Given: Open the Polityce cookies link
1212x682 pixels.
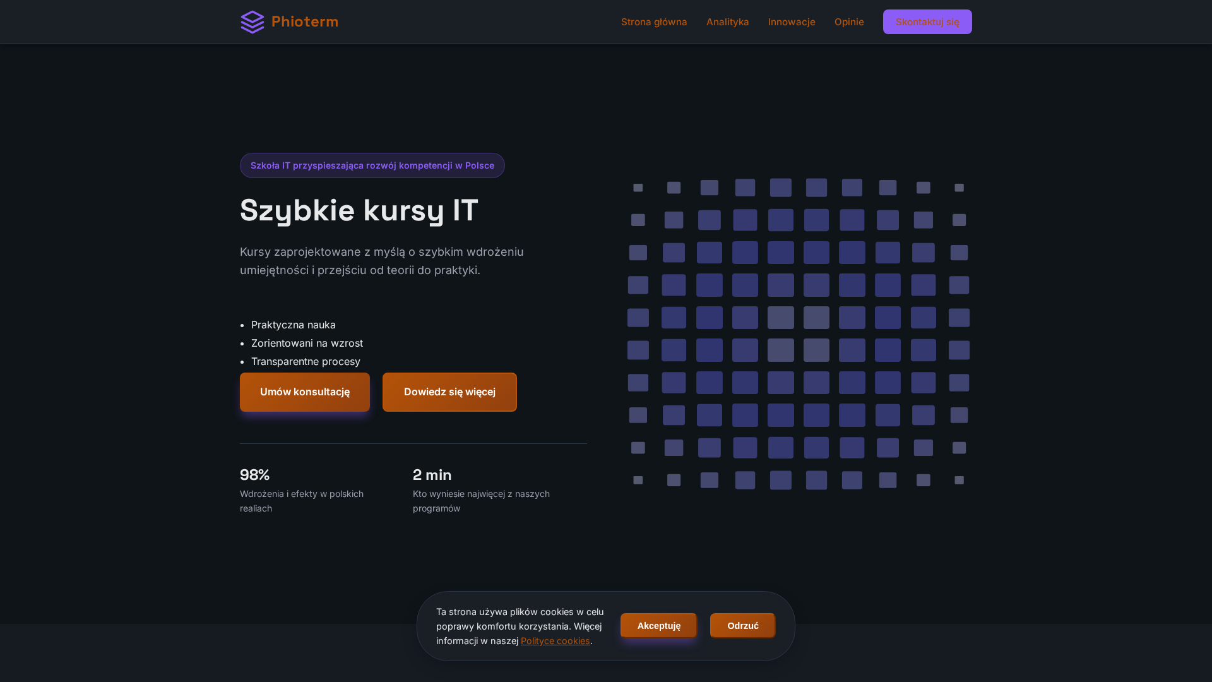Looking at the screenshot, I should [x=555, y=641].
